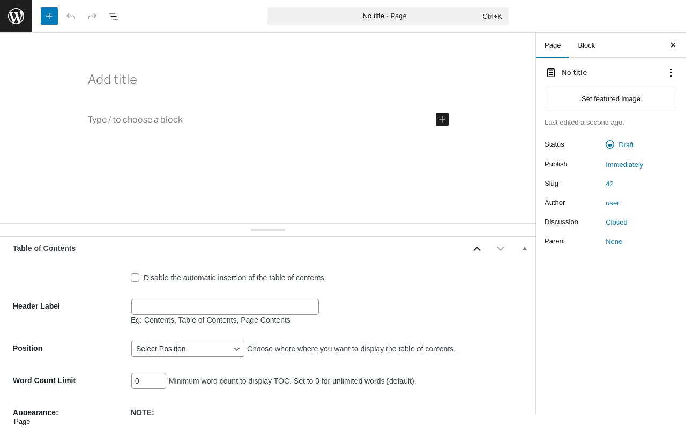Select the Page tab in sidebar
686x428 pixels.
pos(553,45)
